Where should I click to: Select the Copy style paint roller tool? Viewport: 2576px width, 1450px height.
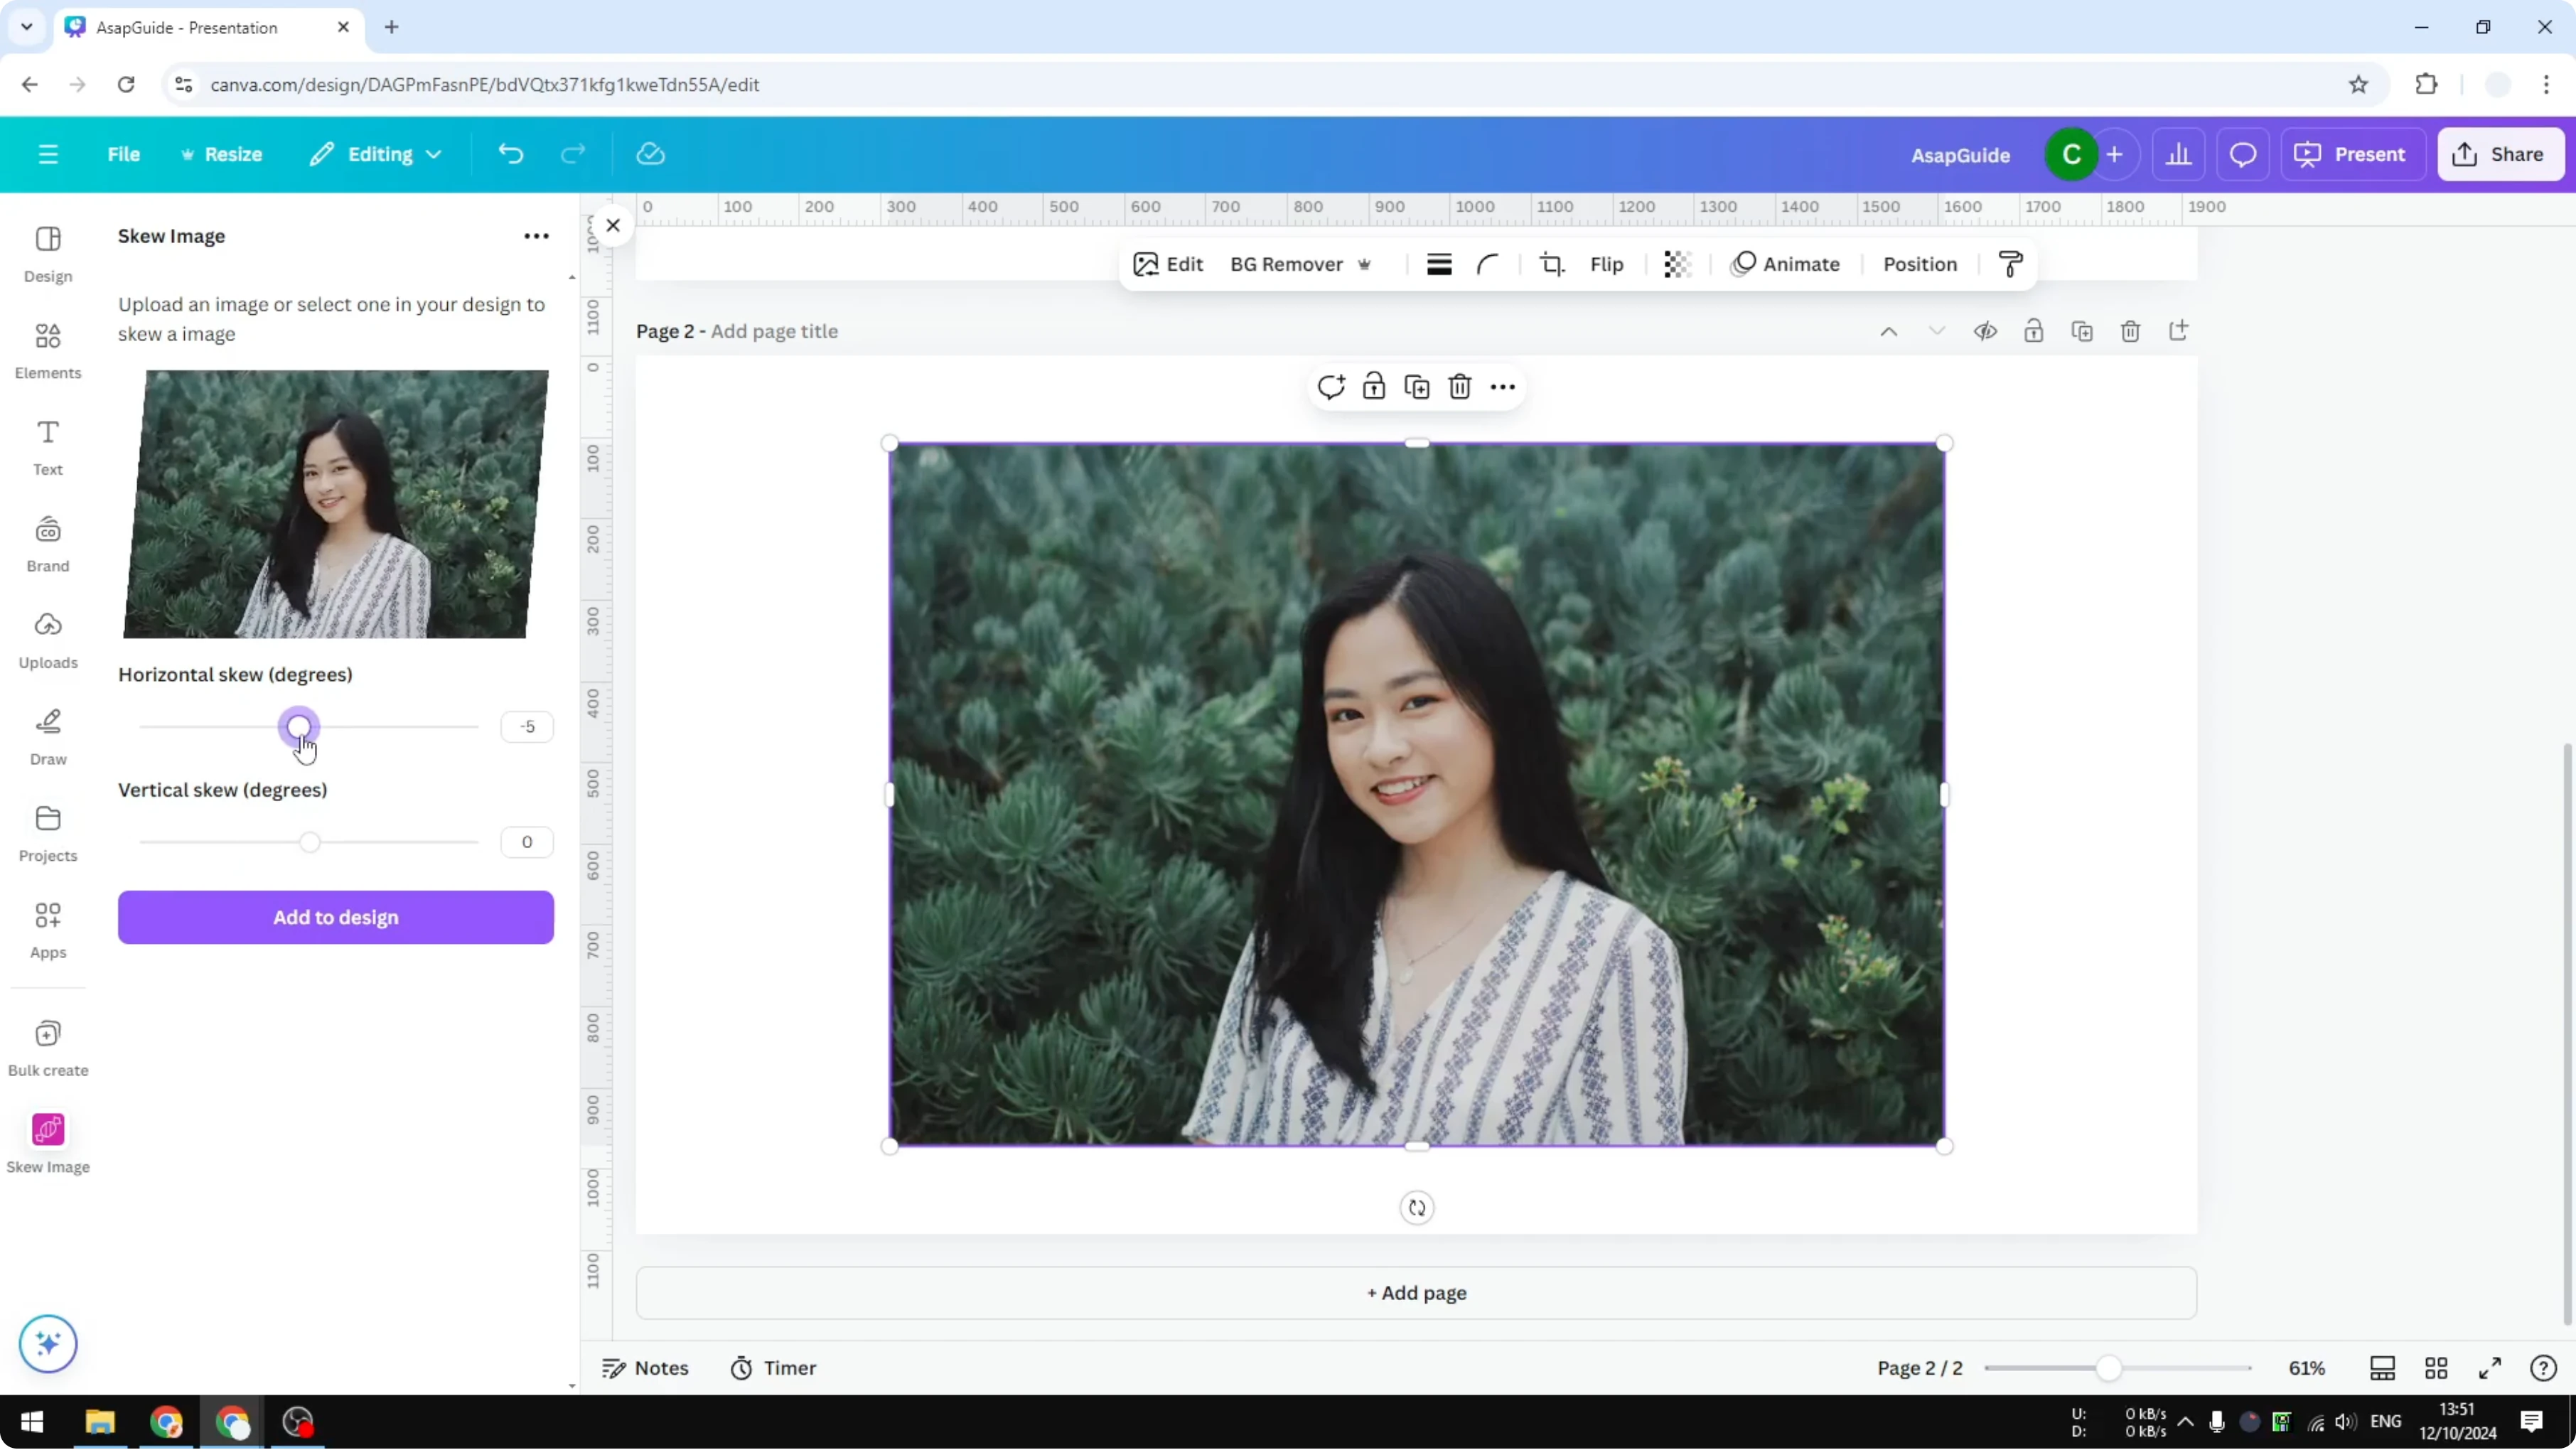point(2010,264)
